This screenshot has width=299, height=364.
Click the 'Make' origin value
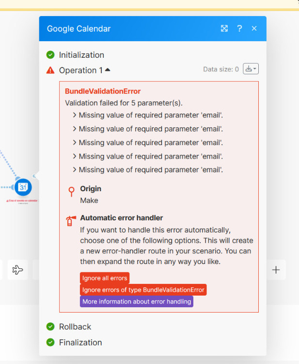tap(89, 200)
